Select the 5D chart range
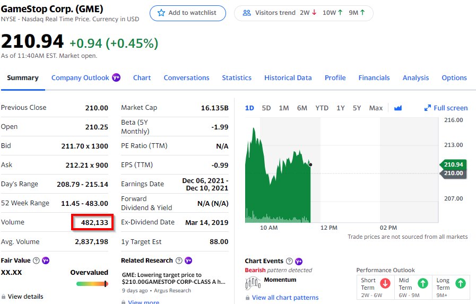This screenshot has width=476, height=304. [266, 108]
